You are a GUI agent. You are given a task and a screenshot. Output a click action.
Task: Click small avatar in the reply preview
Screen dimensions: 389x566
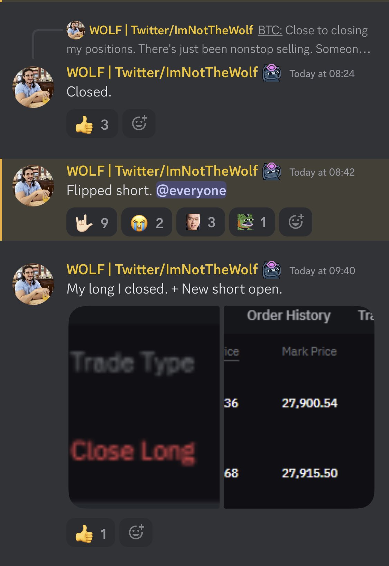pos(76,30)
